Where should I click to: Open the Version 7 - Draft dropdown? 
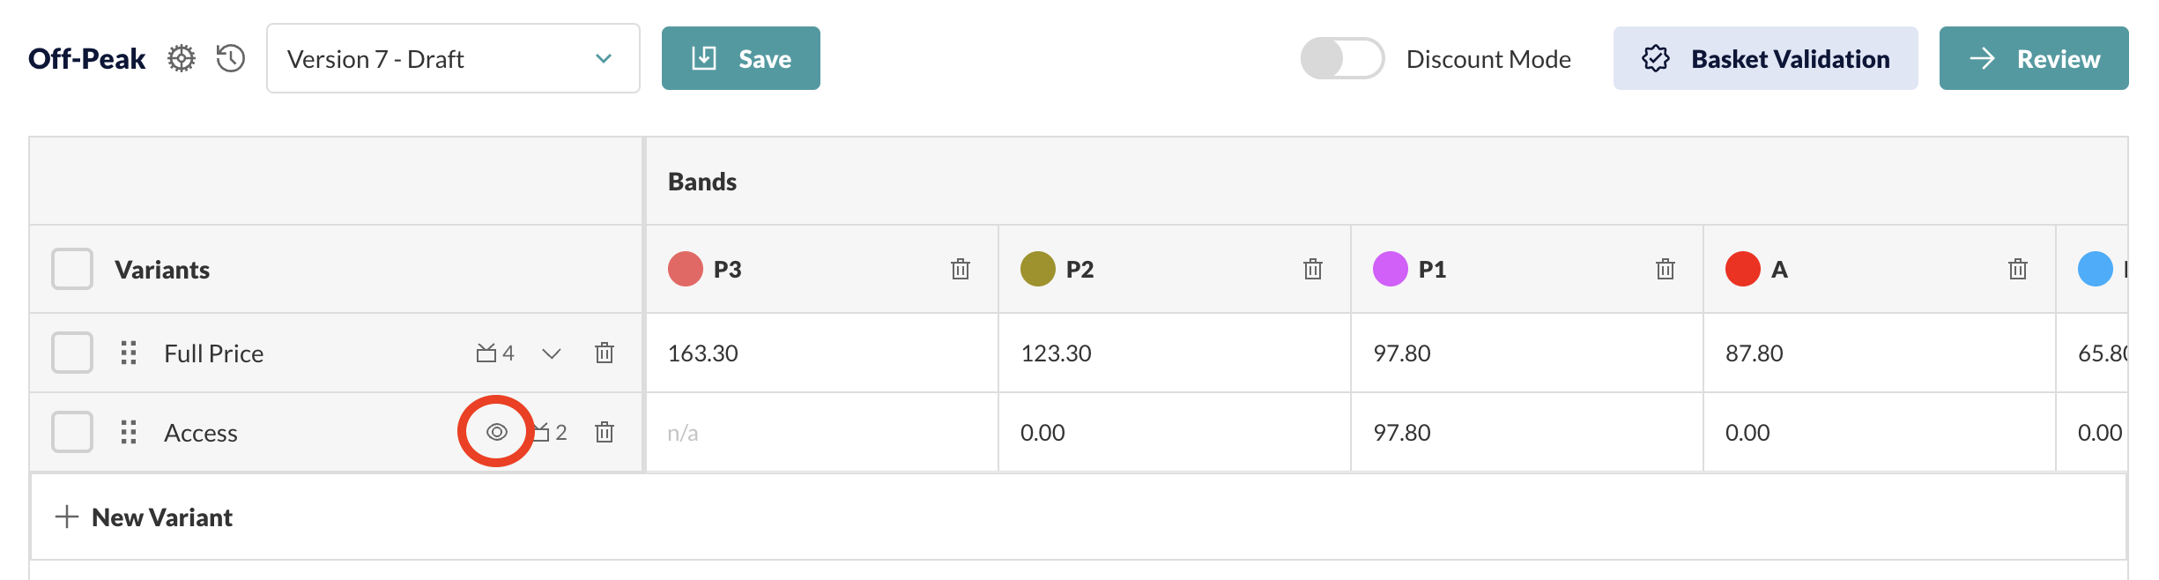tap(453, 58)
